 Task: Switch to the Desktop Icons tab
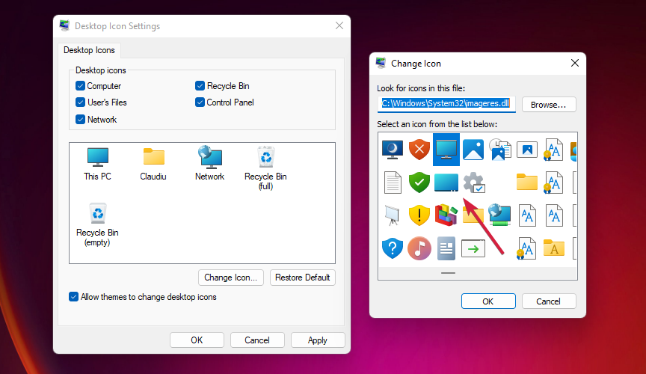[90, 50]
